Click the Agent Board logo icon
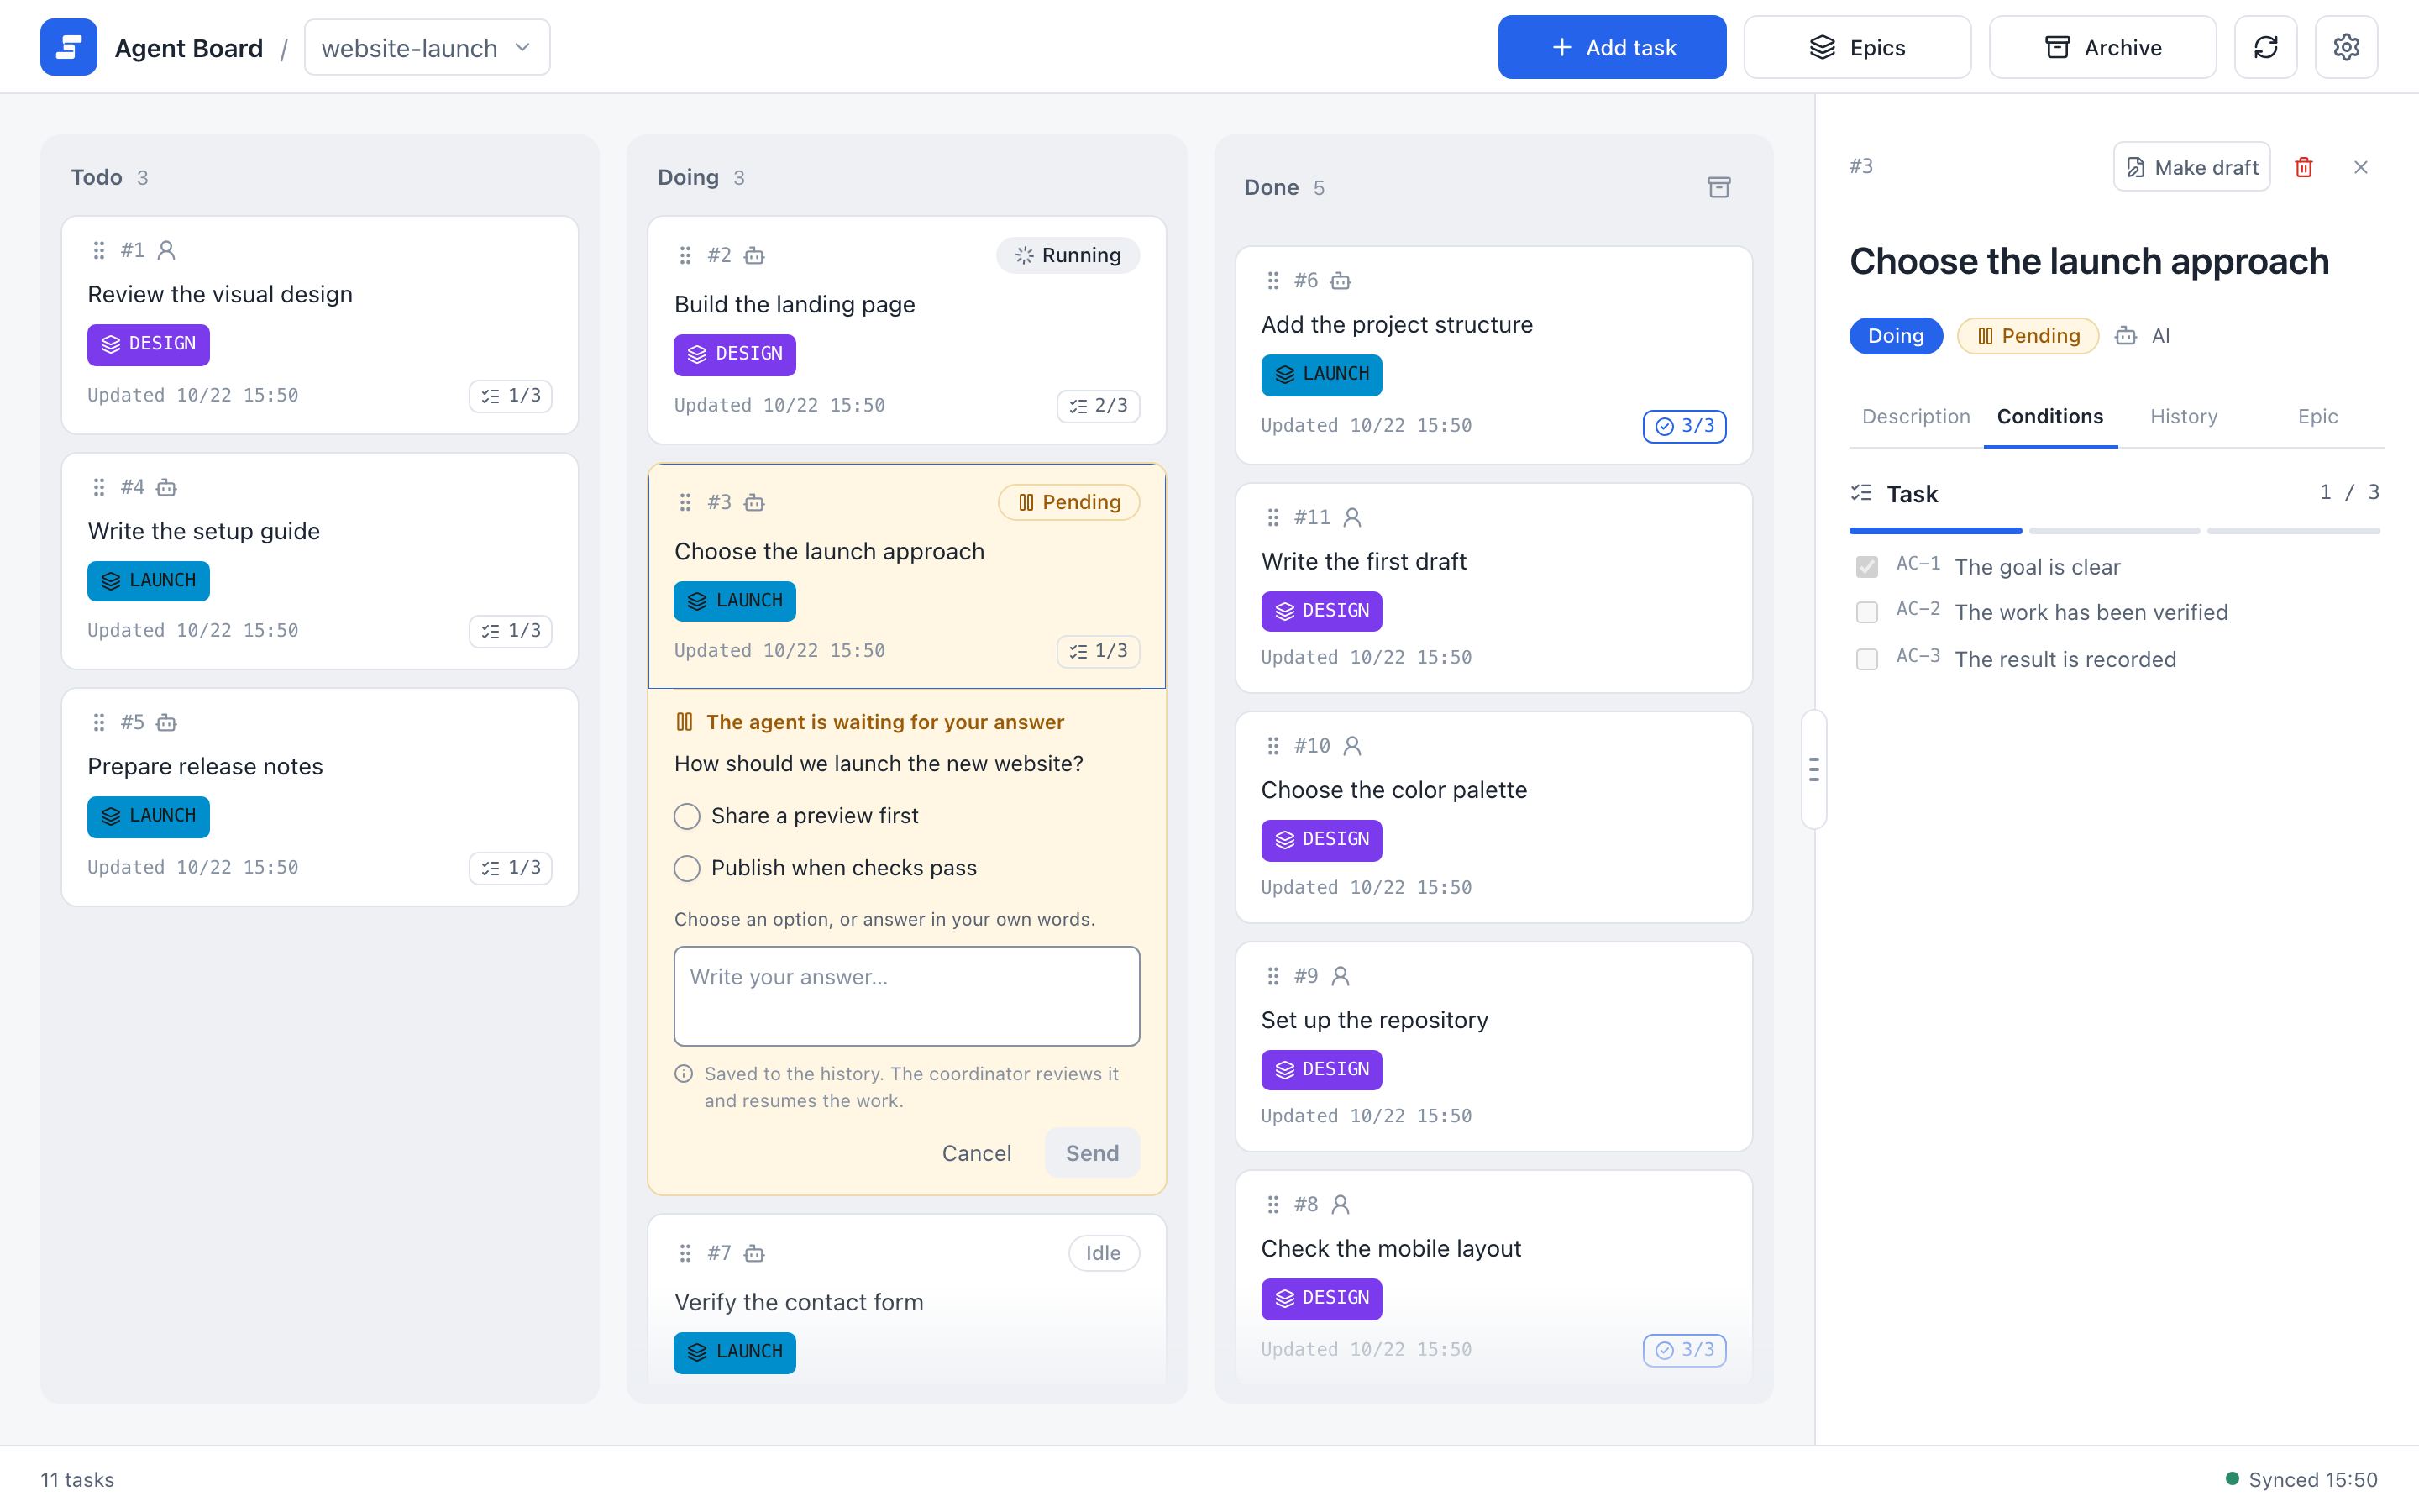The image size is (2419, 1512). click(x=68, y=47)
